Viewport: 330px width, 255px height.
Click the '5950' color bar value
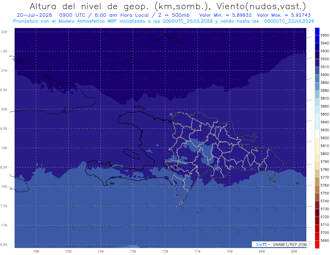click(x=325, y=35)
